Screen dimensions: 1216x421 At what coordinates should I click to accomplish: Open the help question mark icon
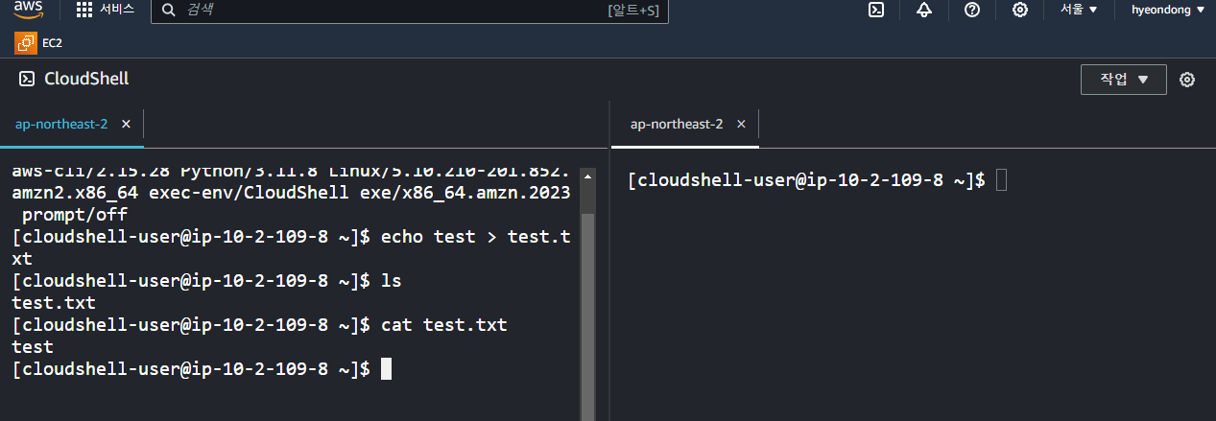tap(972, 10)
